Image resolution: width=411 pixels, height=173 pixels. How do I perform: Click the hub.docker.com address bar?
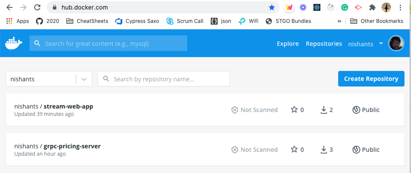coord(163,7)
